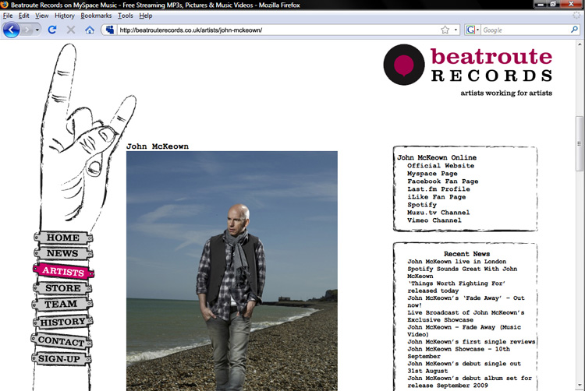Click the 'artists working for artists' tagline
This screenshot has height=391, width=585.
[506, 93]
